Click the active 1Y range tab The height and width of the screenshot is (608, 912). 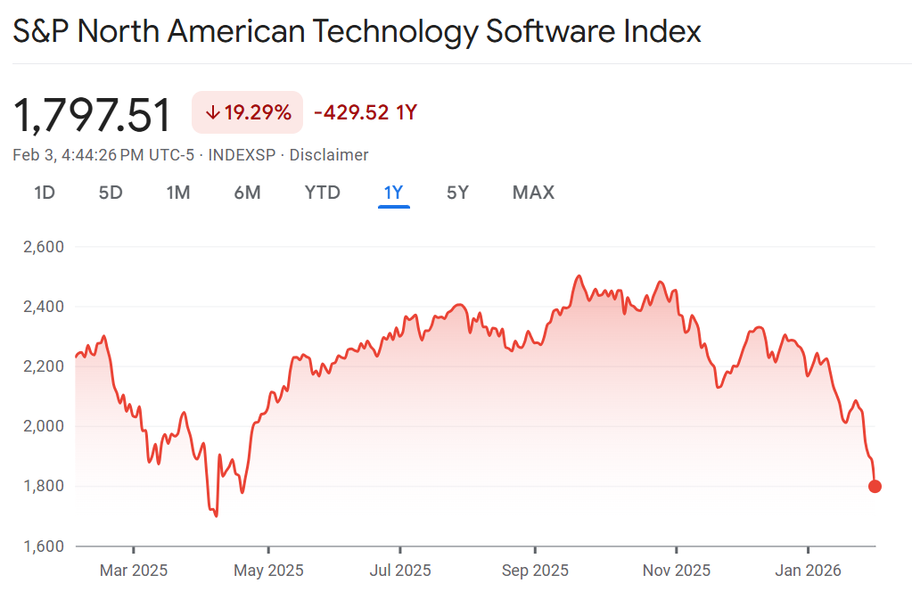click(x=393, y=193)
